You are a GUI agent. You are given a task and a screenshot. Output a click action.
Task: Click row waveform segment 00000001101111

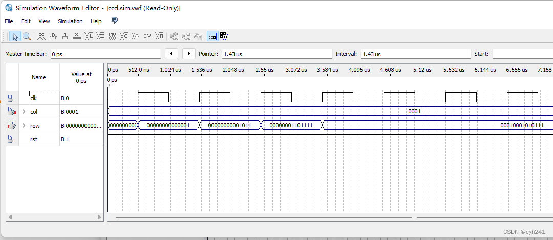pos(291,125)
